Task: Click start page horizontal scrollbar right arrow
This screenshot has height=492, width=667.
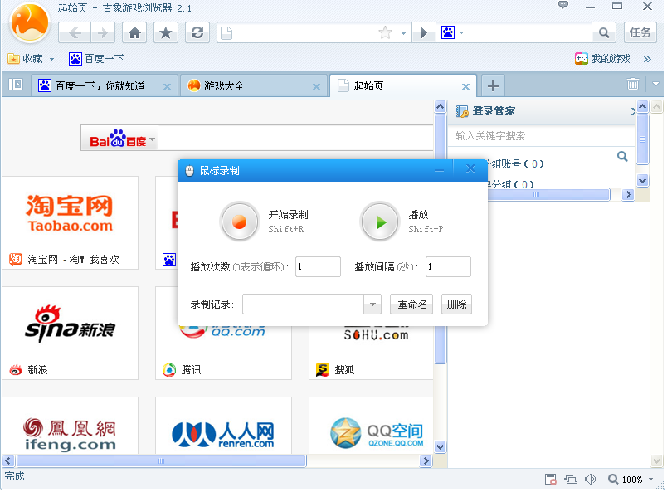Action: point(426,461)
